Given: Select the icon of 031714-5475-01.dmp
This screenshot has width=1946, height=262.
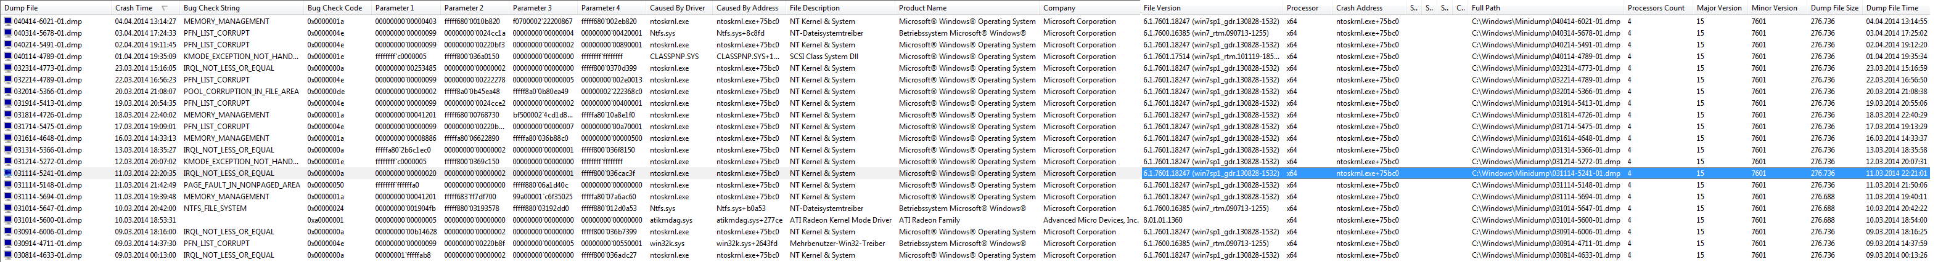Looking at the screenshot, I should pos(8,127).
